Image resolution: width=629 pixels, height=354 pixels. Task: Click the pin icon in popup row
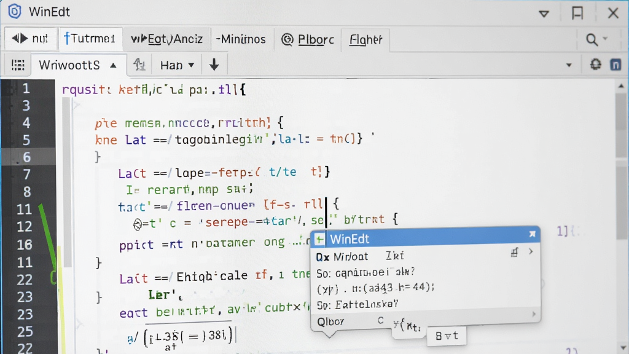[514, 252]
